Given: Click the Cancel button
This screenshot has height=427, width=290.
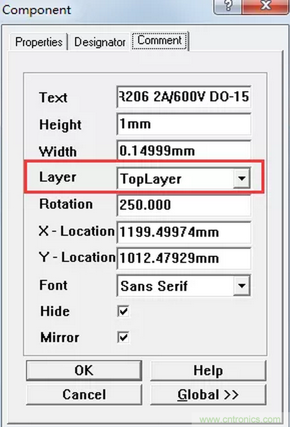Looking at the screenshot, I should coord(84,394).
